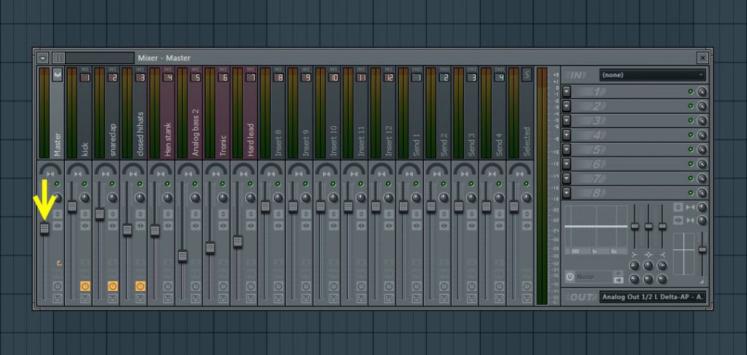Screen dimensions: 747x355
Task: Click the Master volume fader handle
Action: (x=44, y=229)
